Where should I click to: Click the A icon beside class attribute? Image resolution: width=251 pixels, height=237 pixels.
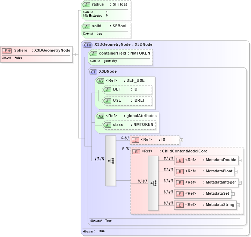[107, 125]
